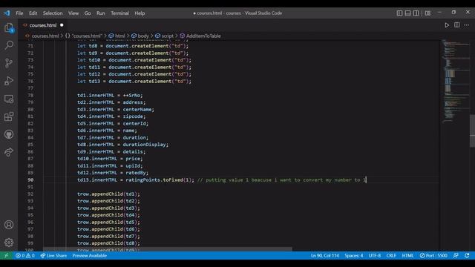Open the File menu
Screen dimensions: 475x267
pos(19,13)
